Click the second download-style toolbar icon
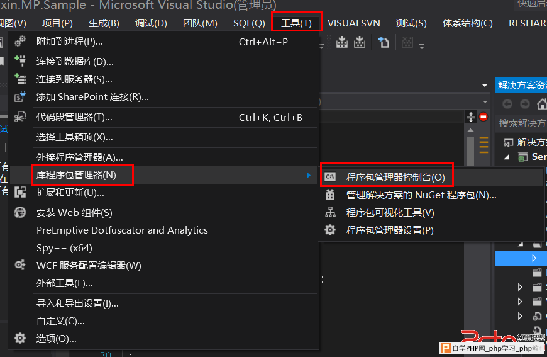 [x=359, y=42]
